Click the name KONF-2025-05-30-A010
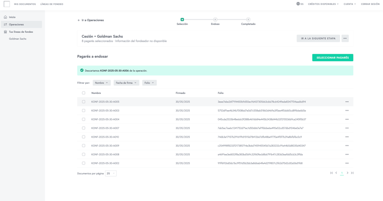The width and height of the screenshot is (383, 201). [x=105, y=137]
